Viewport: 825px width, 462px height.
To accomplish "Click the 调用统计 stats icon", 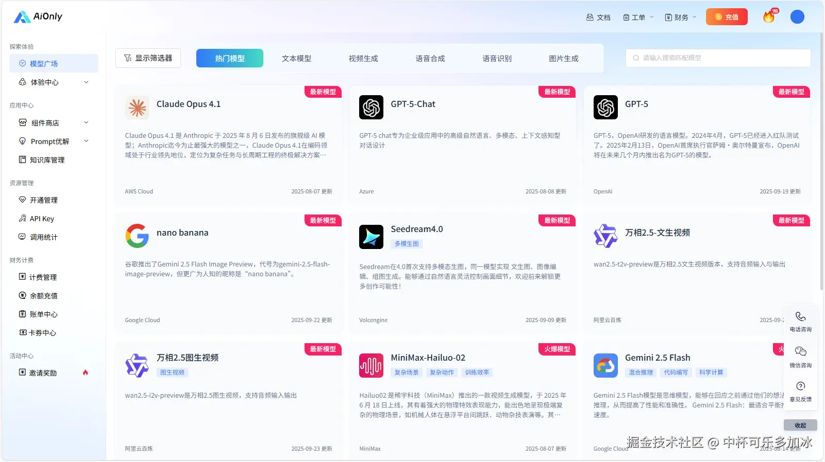I will [x=22, y=237].
